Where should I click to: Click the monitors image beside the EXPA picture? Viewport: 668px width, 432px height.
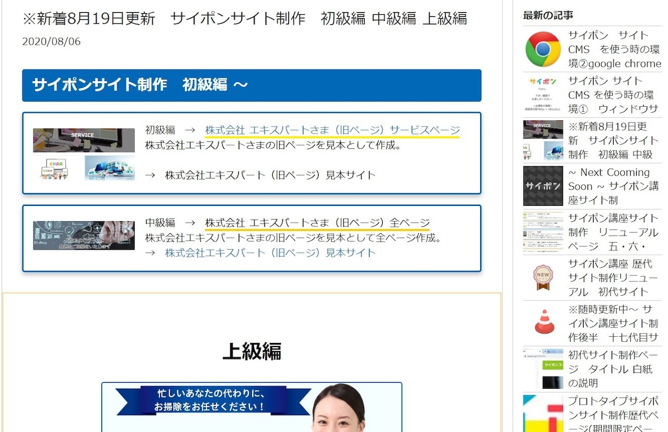click(x=110, y=168)
